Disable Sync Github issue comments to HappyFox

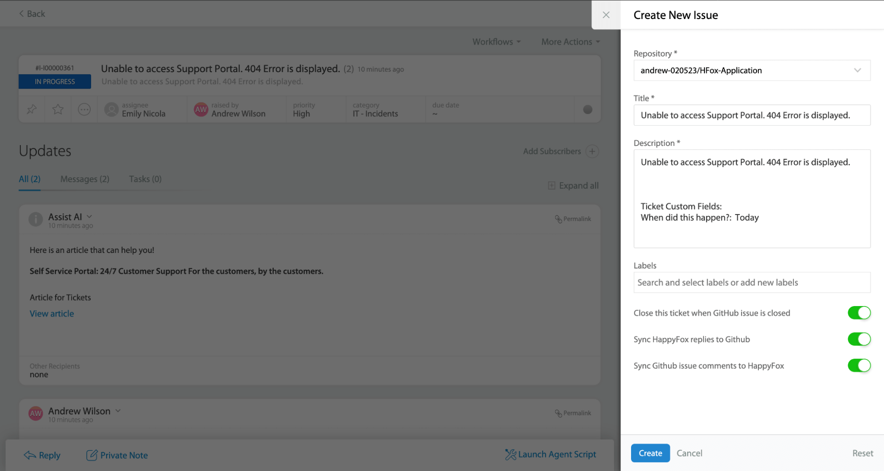pyautogui.click(x=859, y=365)
